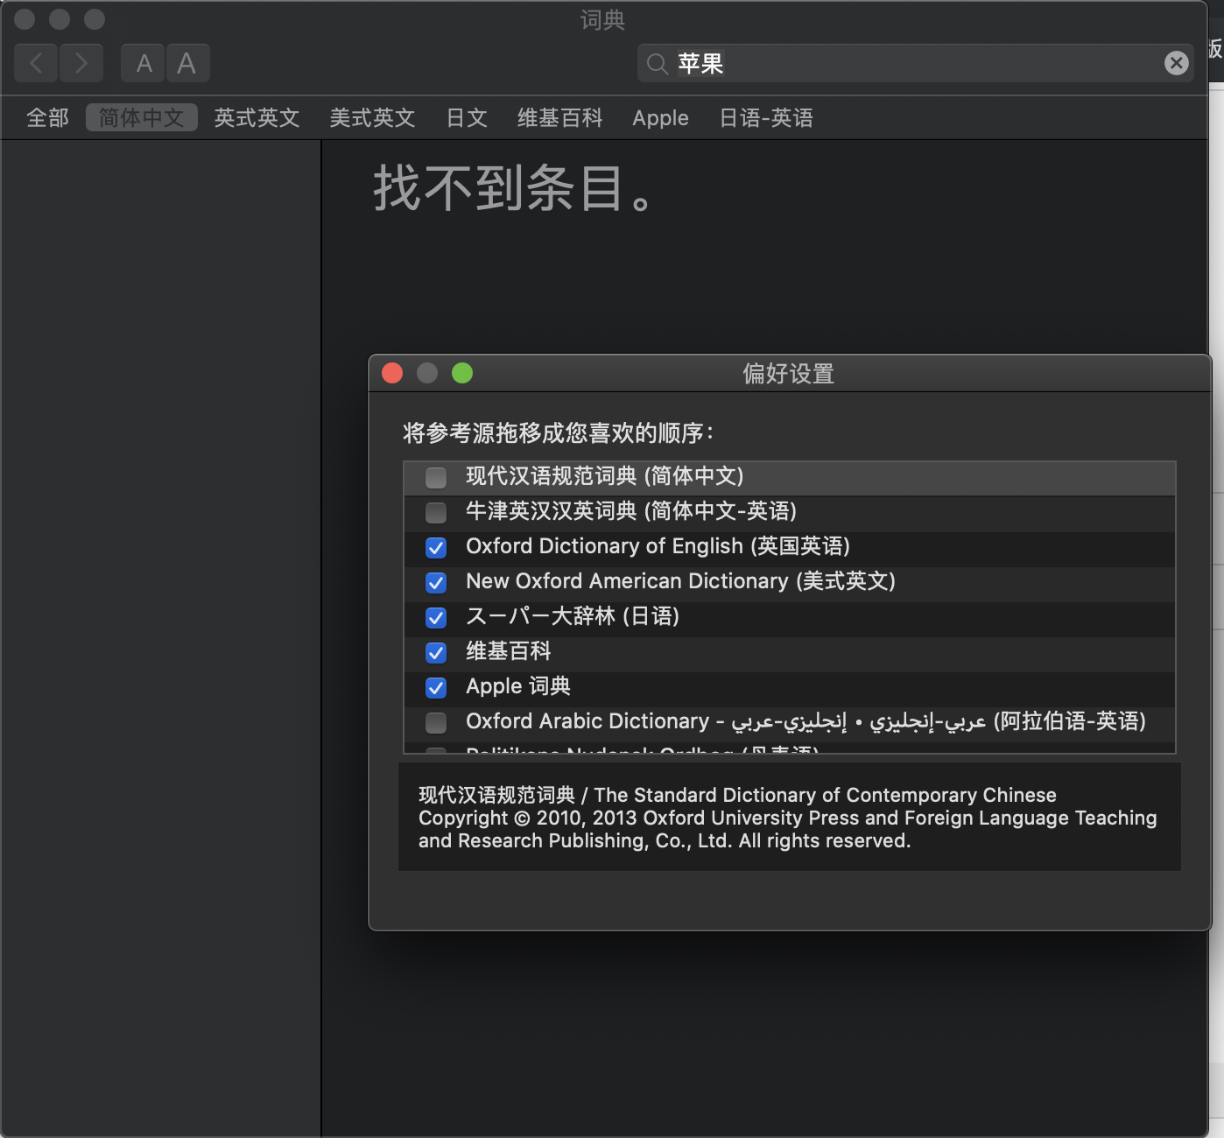Open the 维基百科 tab
The height and width of the screenshot is (1138, 1224).
[559, 118]
